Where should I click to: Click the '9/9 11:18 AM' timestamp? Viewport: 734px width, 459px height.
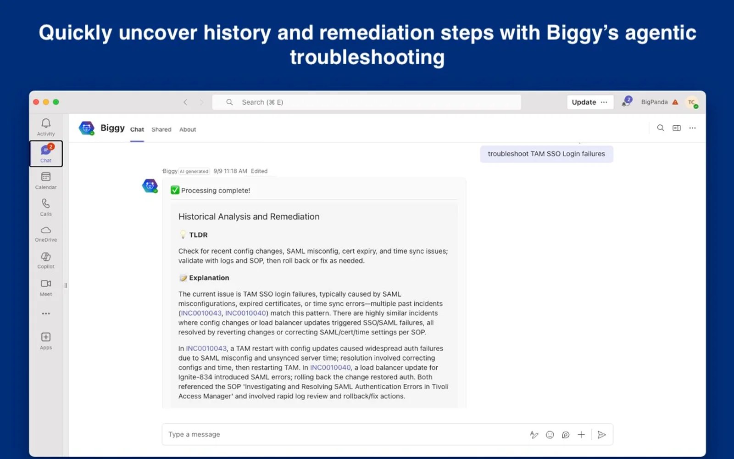(x=230, y=171)
